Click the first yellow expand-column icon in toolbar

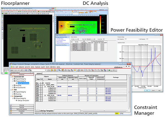click(x=52, y=70)
